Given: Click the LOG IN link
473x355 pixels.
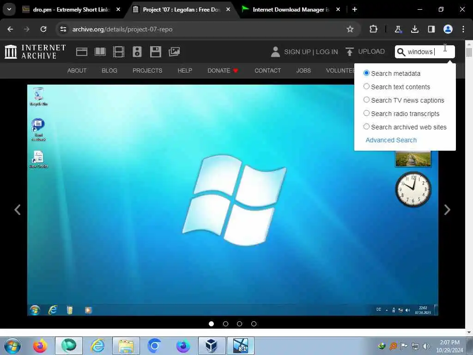Looking at the screenshot, I should (327, 52).
